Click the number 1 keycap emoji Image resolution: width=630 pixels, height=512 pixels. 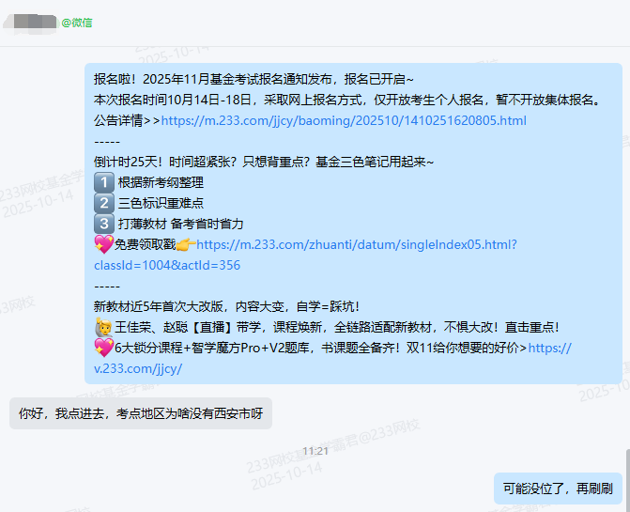(x=104, y=182)
